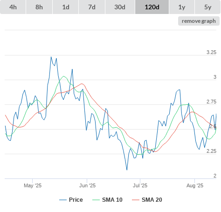Screen dimensions: 221x212
Task: Select the 5y time range
Action: [x=208, y=7]
